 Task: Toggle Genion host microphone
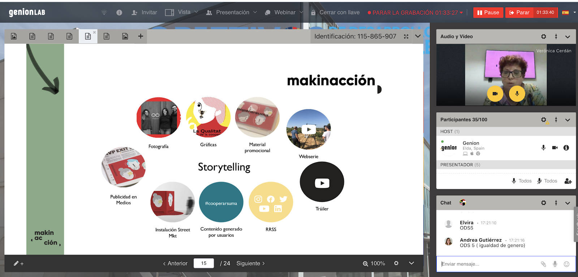543,148
